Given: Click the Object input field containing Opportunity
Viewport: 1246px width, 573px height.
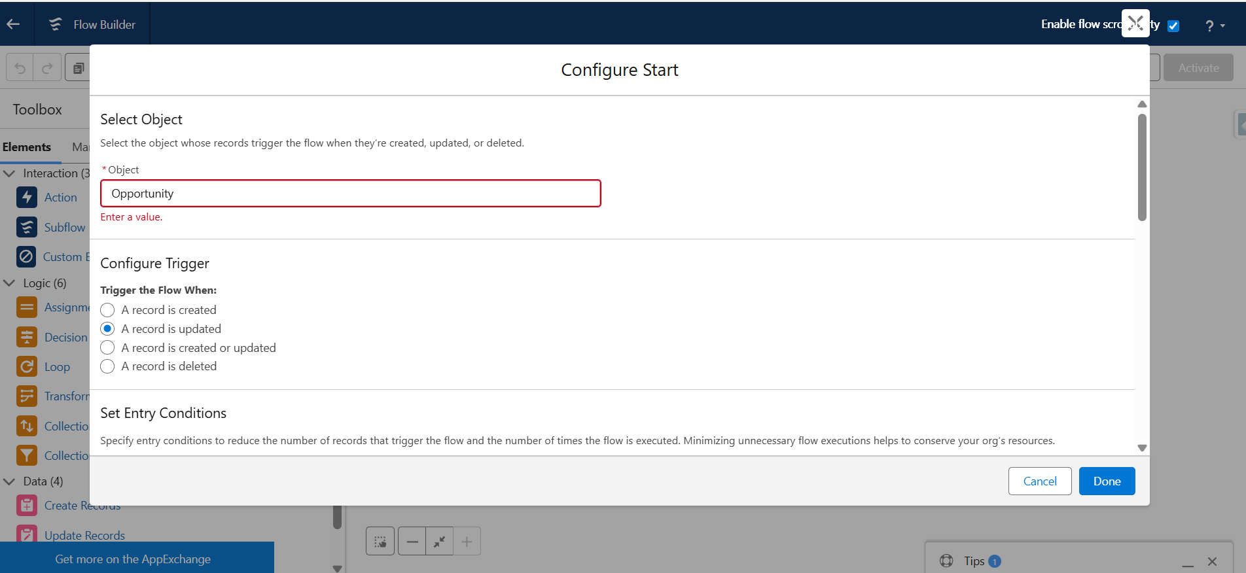Looking at the screenshot, I should [350, 194].
